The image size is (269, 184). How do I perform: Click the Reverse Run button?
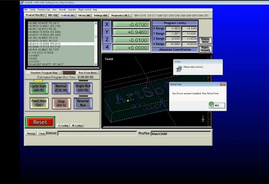[x=83, y=103]
